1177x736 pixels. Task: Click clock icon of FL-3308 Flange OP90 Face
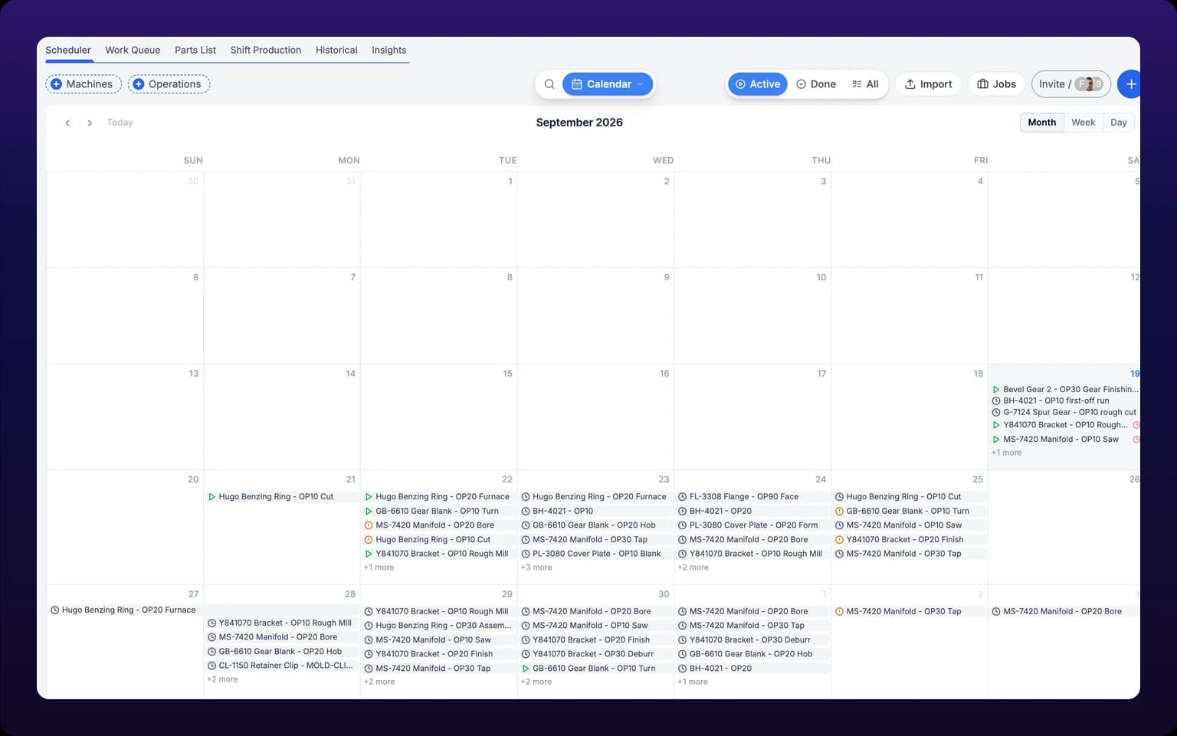point(682,497)
